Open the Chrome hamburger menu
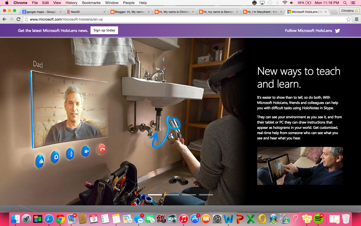Viewport: 361px width, 226px height. [356, 19]
